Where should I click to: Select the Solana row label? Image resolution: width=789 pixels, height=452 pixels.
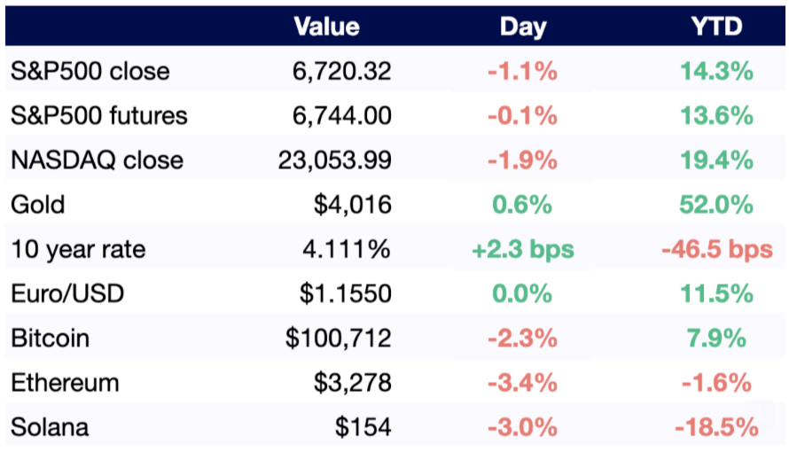tap(50, 427)
